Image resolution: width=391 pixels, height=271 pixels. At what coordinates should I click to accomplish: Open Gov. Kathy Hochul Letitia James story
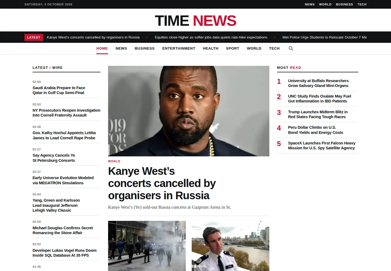(64, 135)
